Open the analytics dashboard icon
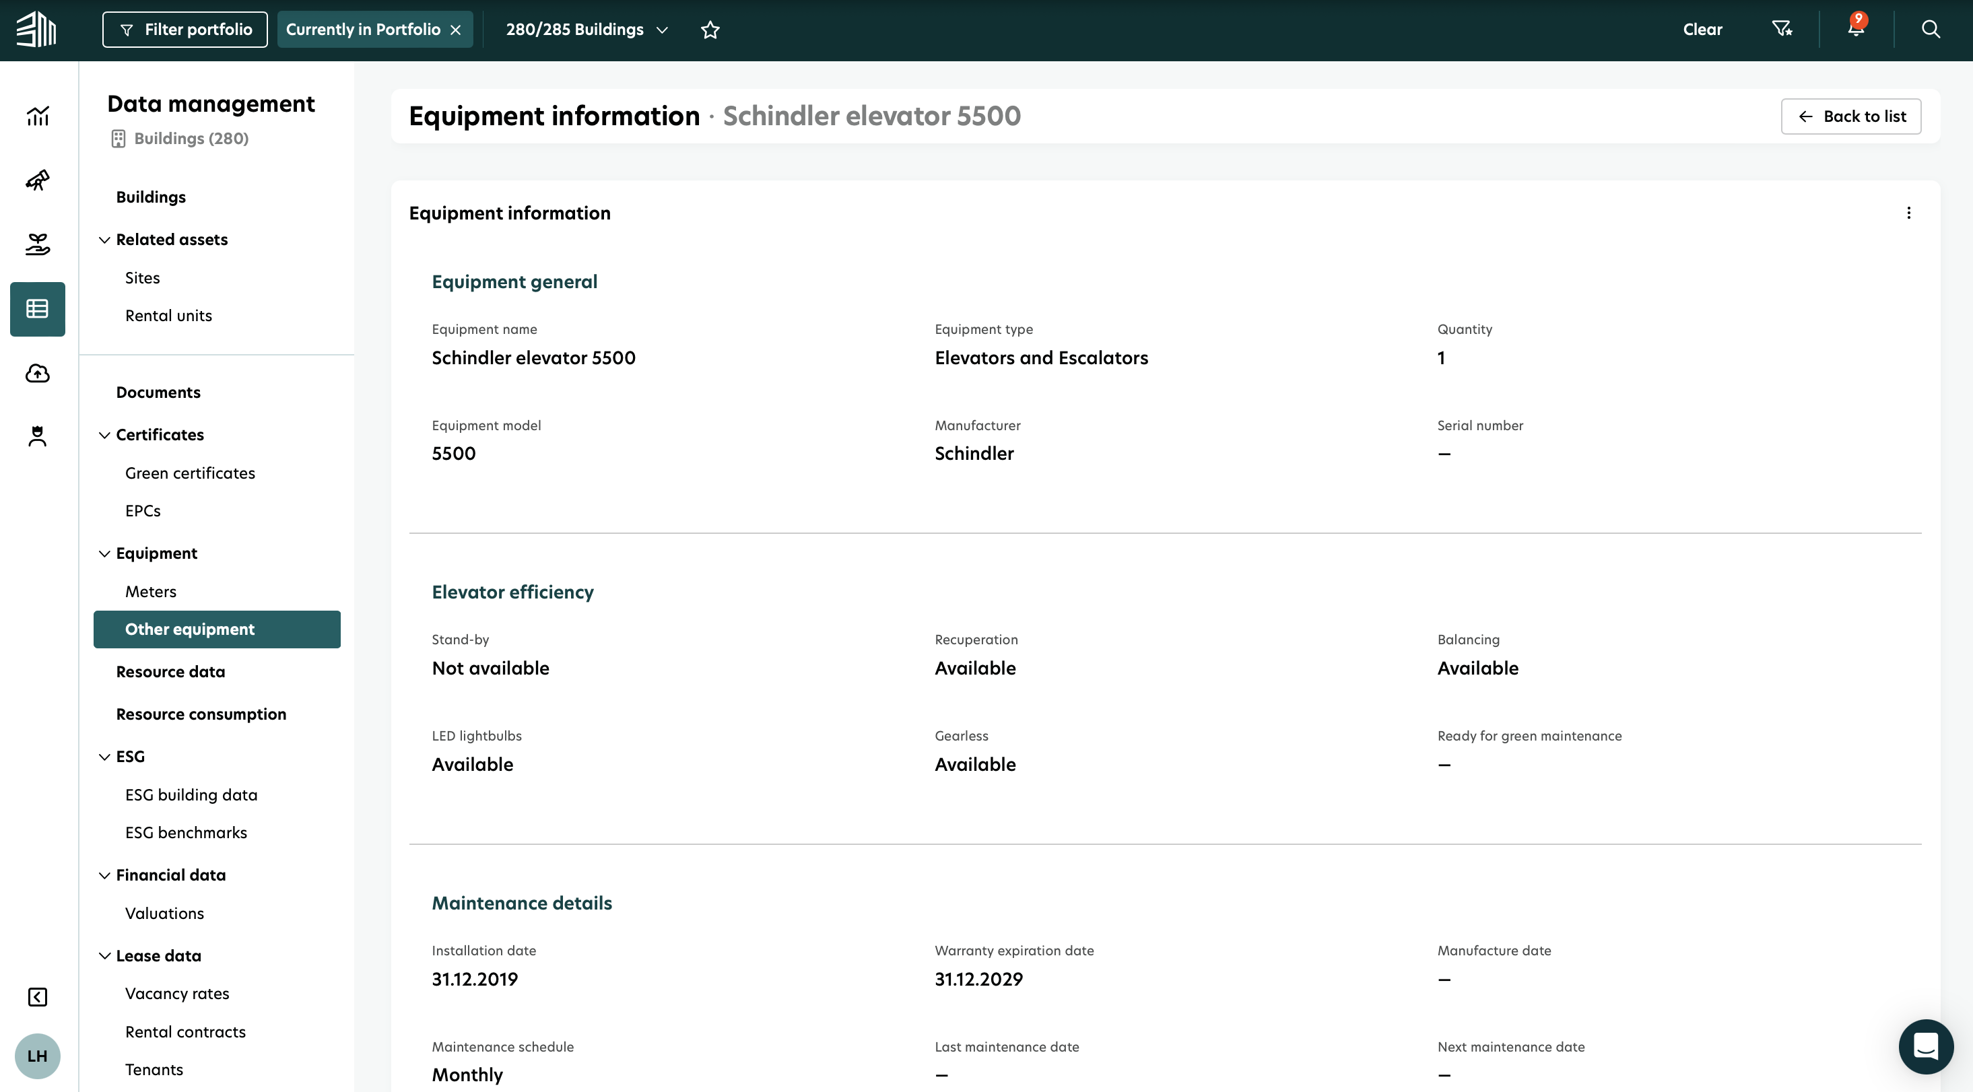 37,116
